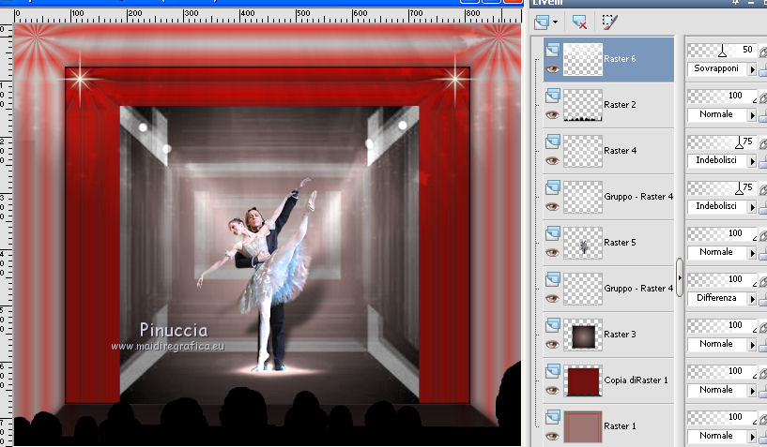Hide the Raster 3 layer

click(552, 345)
